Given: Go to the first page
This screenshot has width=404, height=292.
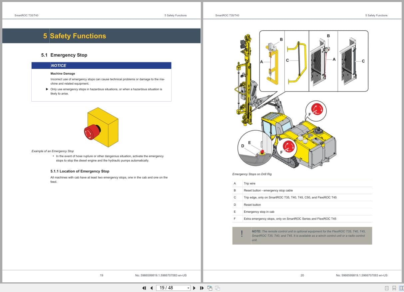Looking at the screenshot, I should tap(144, 288).
